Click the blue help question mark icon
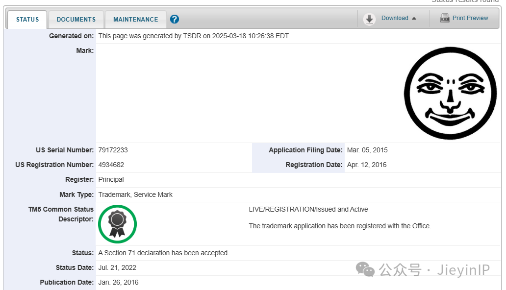This screenshot has width=506, height=290. (x=174, y=20)
